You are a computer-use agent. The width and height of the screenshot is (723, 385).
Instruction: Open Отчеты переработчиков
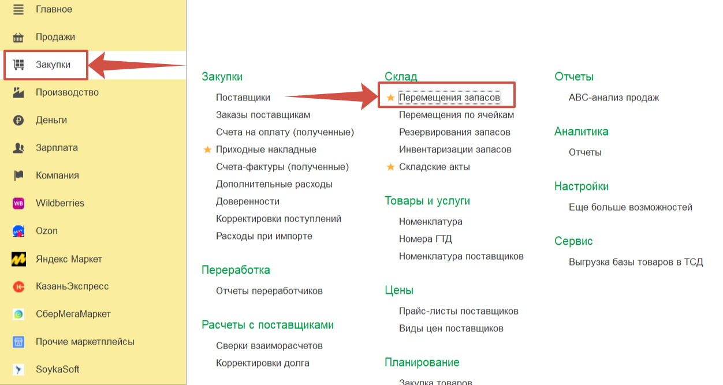(269, 291)
